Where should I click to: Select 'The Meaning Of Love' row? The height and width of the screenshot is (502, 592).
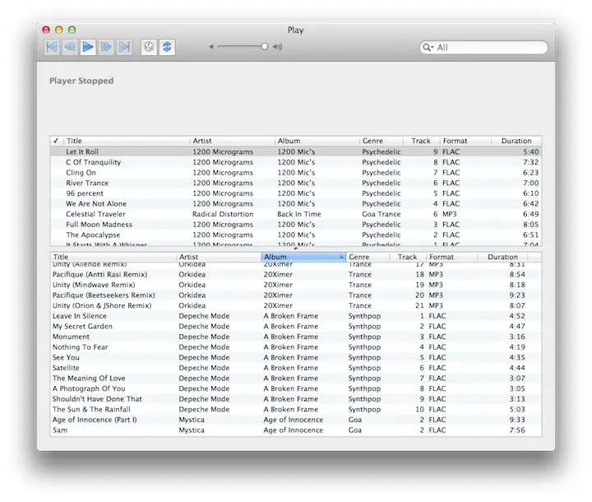(x=296, y=379)
